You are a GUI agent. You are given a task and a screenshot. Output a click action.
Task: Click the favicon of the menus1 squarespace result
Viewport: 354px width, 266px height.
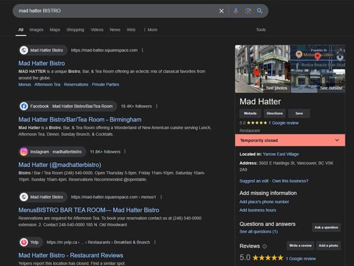(24, 197)
